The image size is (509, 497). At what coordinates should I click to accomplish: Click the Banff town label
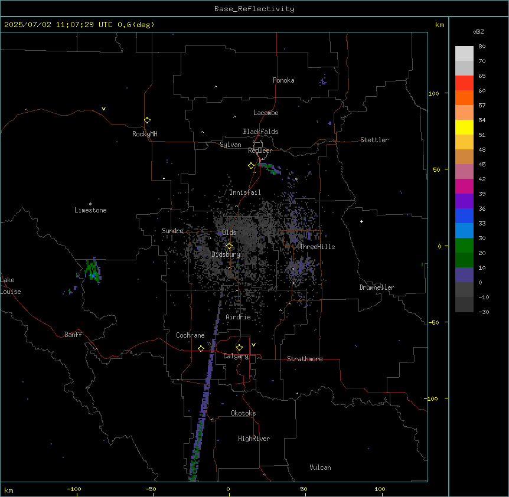[x=73, y=335]
